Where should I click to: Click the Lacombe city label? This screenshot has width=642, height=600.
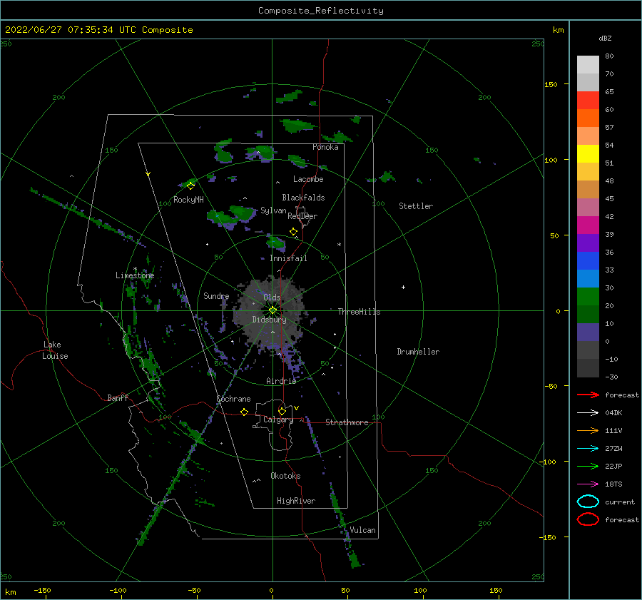click(x=308, y=179)
